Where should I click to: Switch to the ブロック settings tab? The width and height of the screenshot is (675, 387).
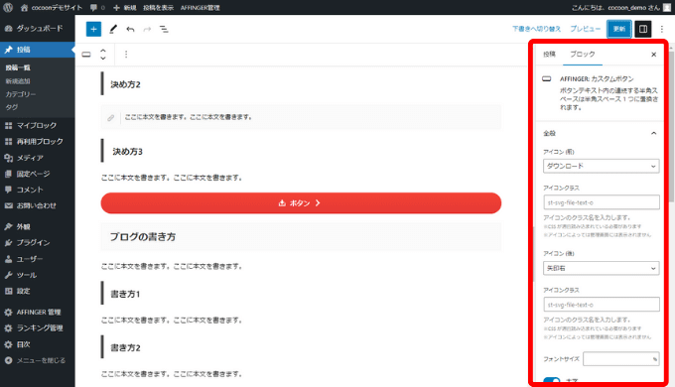pyautogui.click(x=583, y=55)
